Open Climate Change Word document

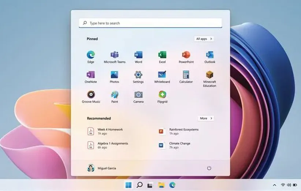[x=179, y=145]
